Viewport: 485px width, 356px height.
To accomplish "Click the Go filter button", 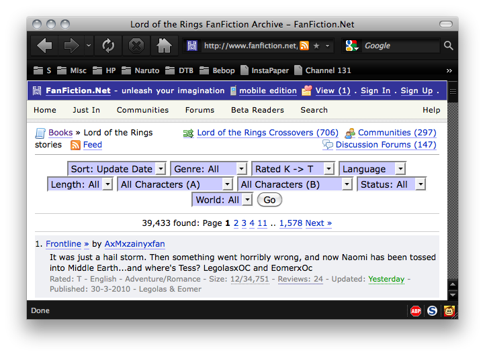I will coord(269,200).
